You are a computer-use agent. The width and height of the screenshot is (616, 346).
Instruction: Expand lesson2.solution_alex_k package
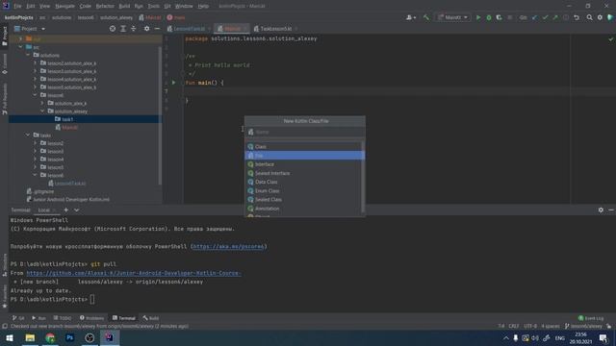click(35, 63)
